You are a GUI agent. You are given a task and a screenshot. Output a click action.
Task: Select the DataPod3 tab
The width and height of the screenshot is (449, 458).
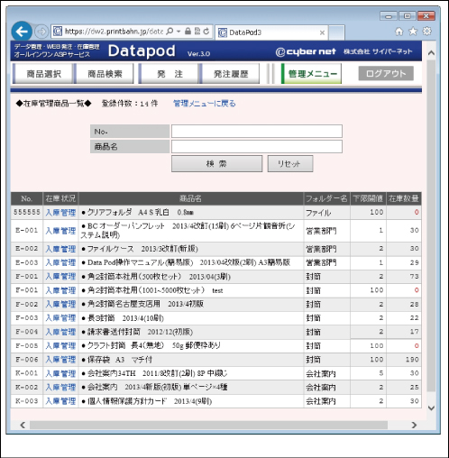pyautogui.click(x=271, y=32)
